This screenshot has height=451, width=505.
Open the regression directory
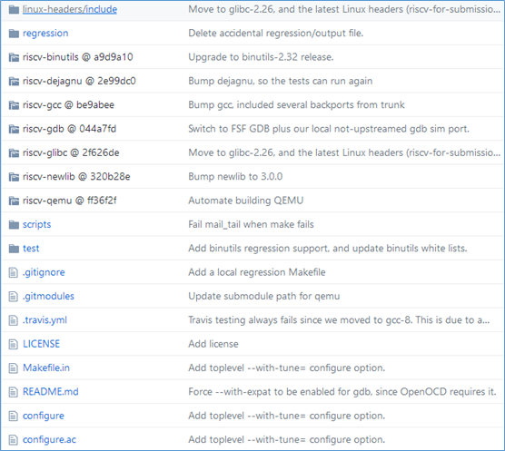pos(45,34)
